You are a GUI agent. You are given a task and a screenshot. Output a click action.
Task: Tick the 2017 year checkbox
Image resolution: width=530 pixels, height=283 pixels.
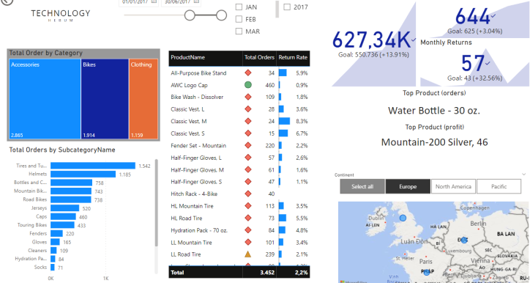click(287, 7)
